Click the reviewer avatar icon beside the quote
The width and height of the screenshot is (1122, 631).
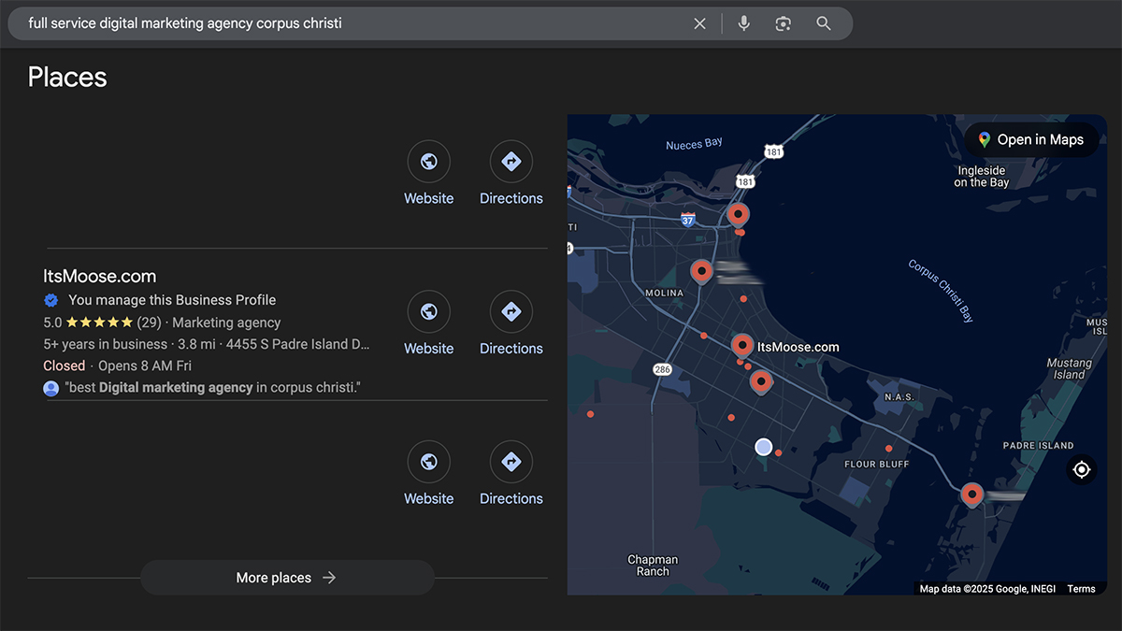50,387
